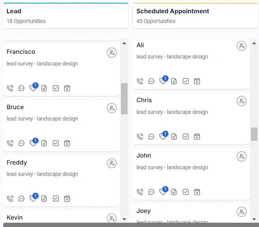Open the message icon on John's card
The image size is (259, 227).
151,192
